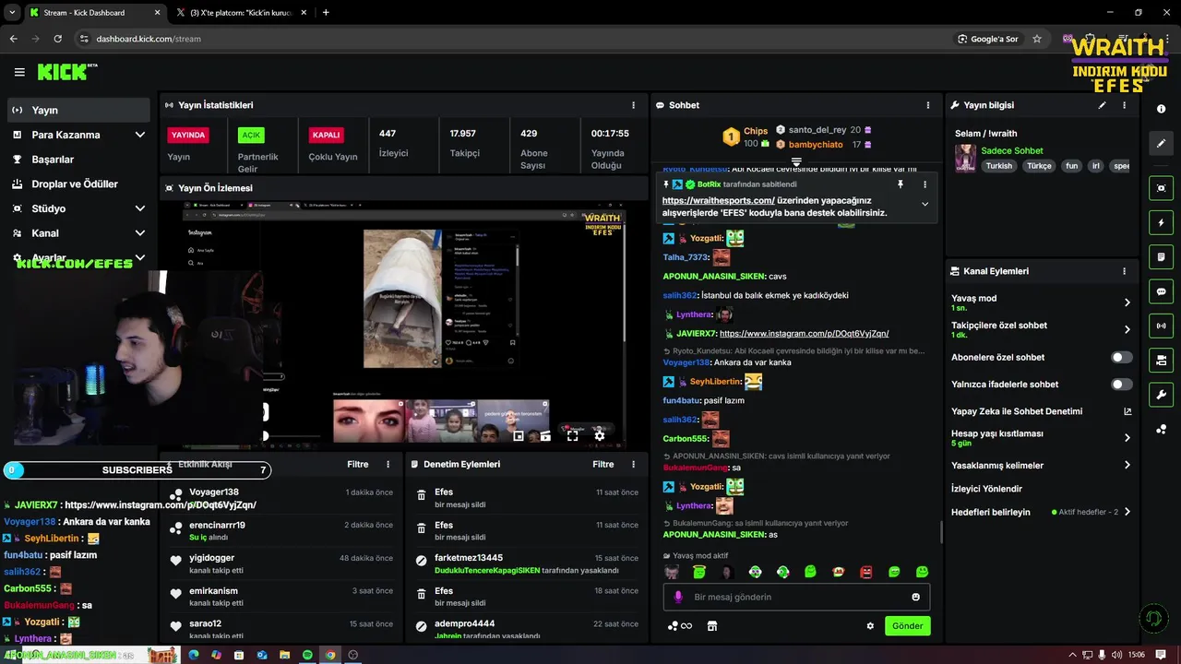Open Yasaklanmış kelimeler settings arrow
1181x664 pixels.
pyautogui.click(x=1127, y=465)
